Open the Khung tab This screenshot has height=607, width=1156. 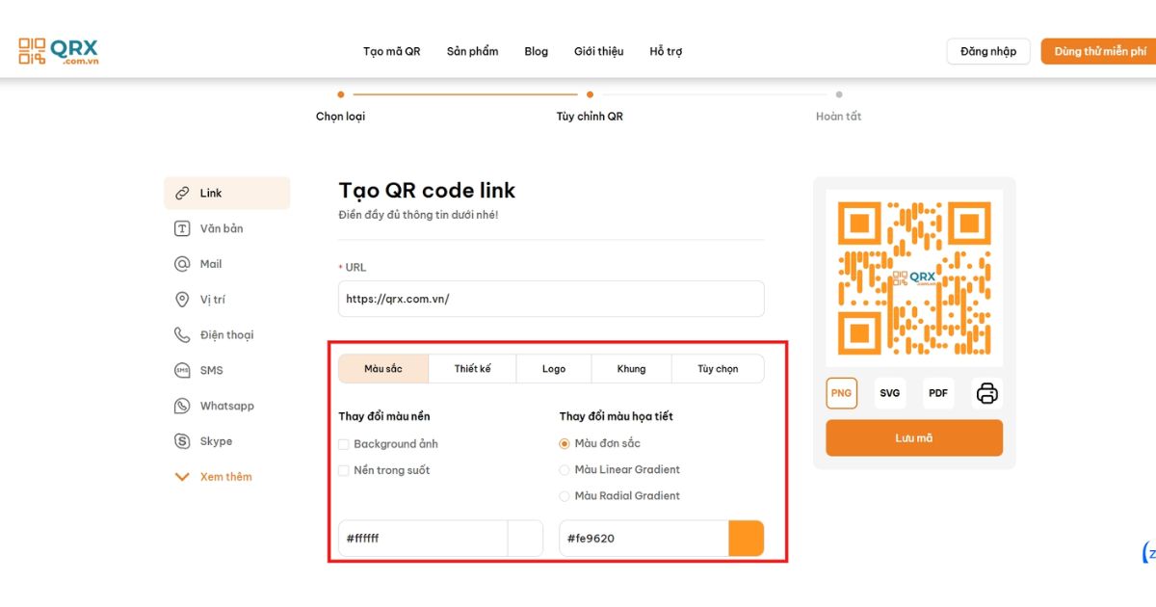tap(631, 369)
